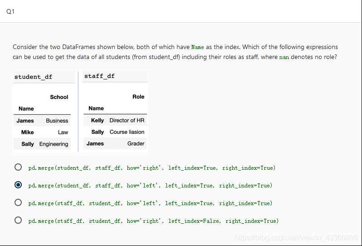Click the School column header
This screenshot has width=362, height=246.
pos(59,97)
